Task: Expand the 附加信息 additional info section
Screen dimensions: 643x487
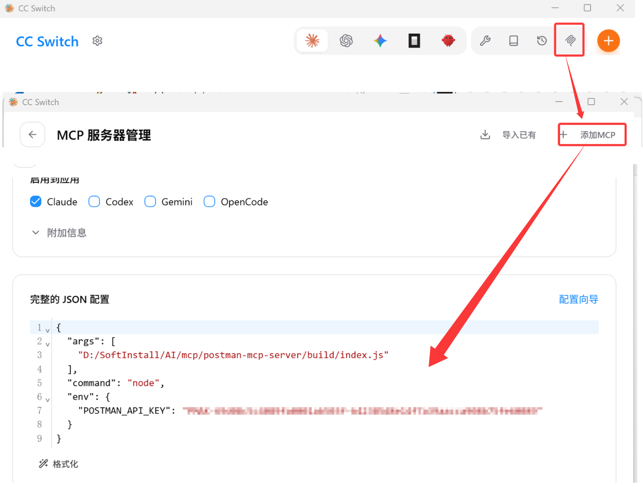Action: click(59, 233)
